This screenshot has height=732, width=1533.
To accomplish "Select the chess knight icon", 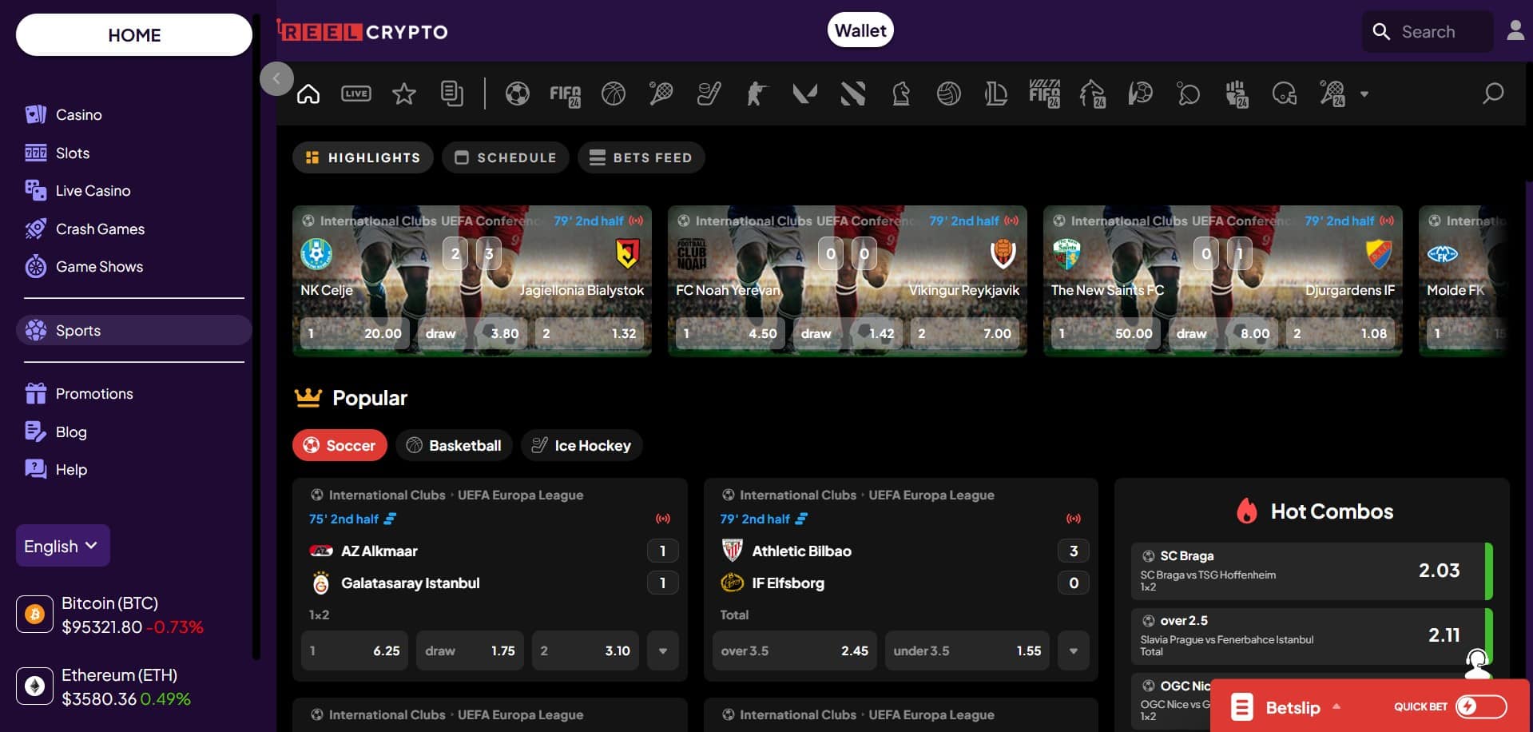I will point(901,94).
